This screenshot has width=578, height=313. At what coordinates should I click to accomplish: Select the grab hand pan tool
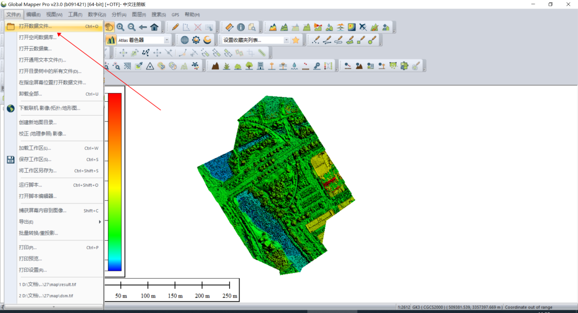[x=109, y=27]
